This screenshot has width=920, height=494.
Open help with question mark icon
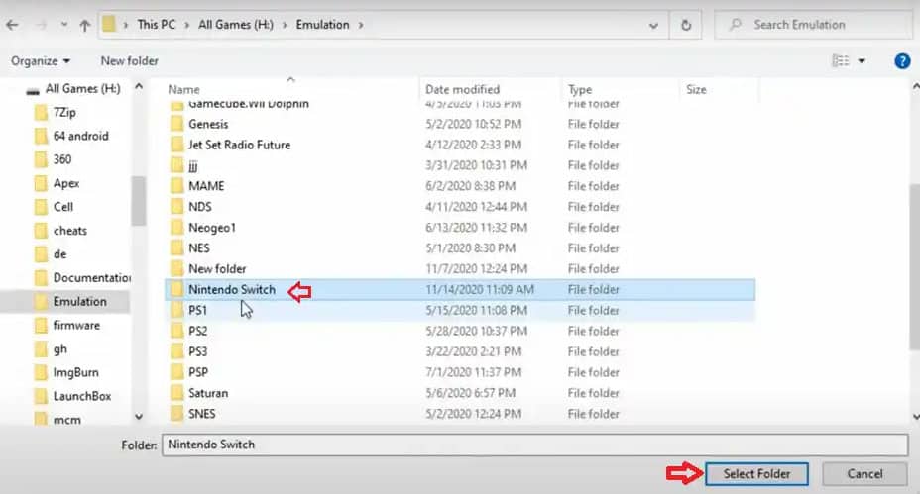(902, 61)
